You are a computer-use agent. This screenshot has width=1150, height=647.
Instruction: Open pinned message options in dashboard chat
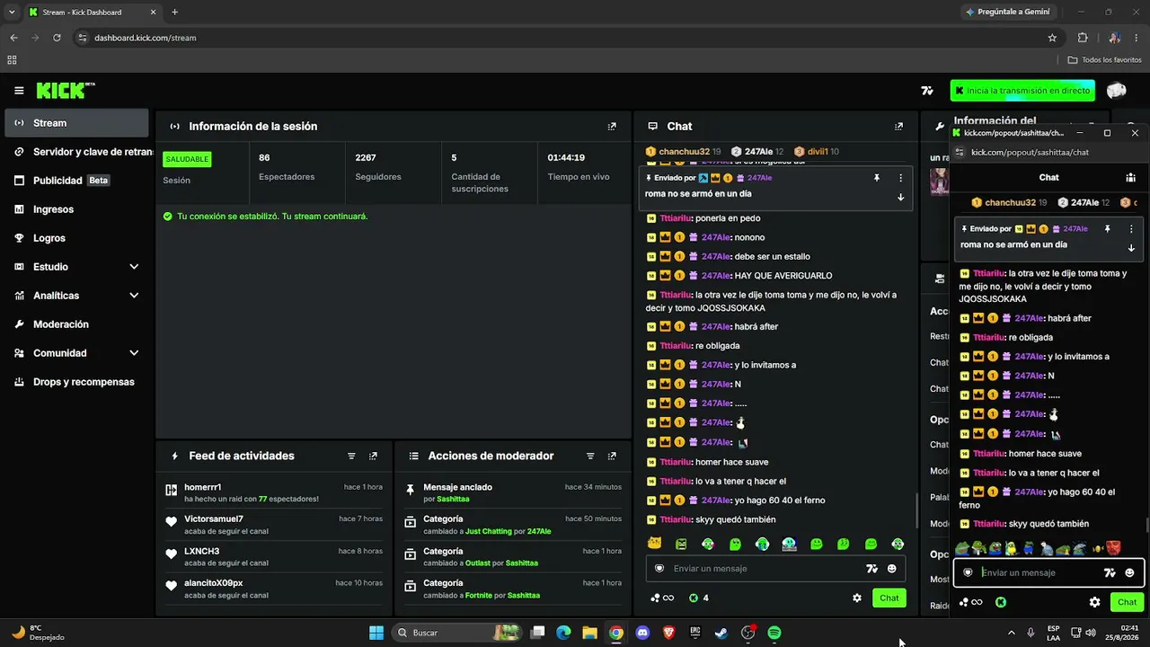click(x=900, y=178)
